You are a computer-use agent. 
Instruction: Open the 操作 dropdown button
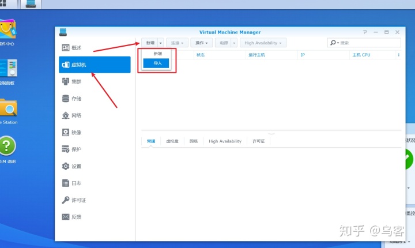coord(201,43)
